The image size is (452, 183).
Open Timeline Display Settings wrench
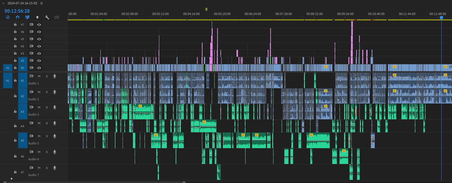click(x=47, y=17)
